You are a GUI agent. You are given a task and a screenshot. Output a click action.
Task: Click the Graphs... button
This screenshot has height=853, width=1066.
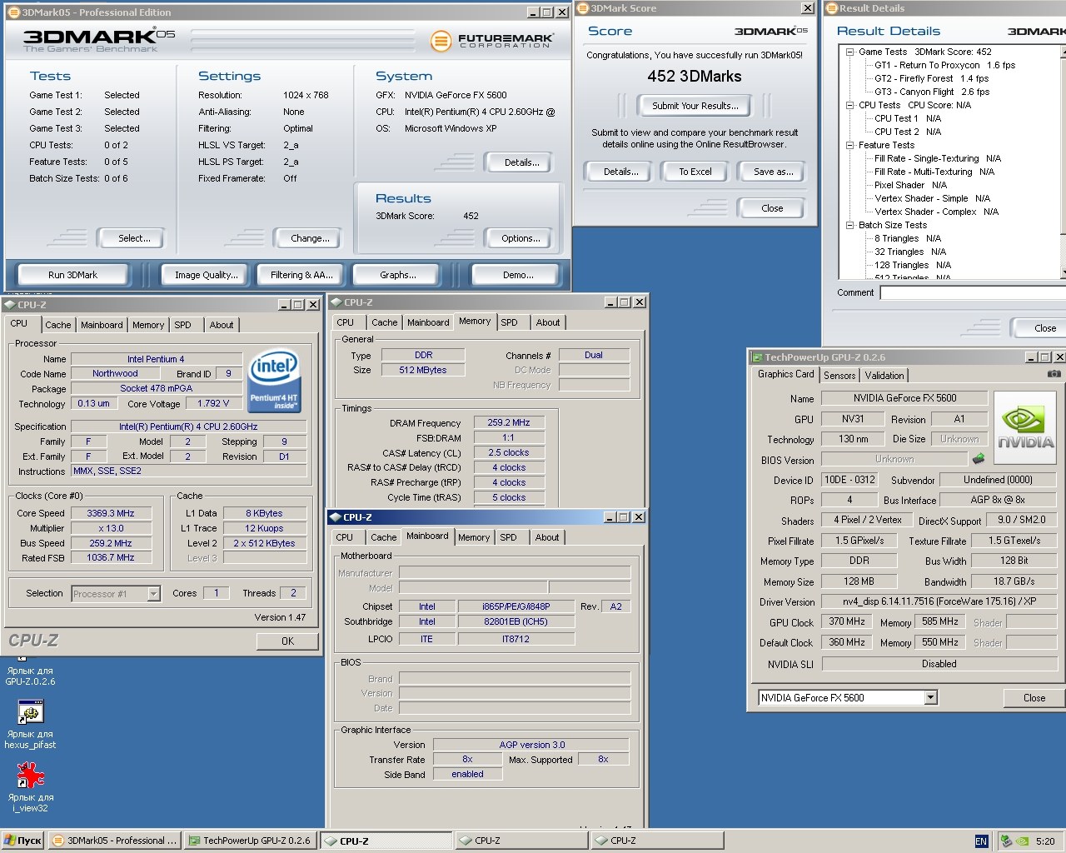coord(398,275)
